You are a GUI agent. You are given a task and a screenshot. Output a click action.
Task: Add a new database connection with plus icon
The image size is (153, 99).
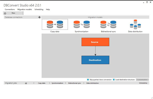[39, 17]
